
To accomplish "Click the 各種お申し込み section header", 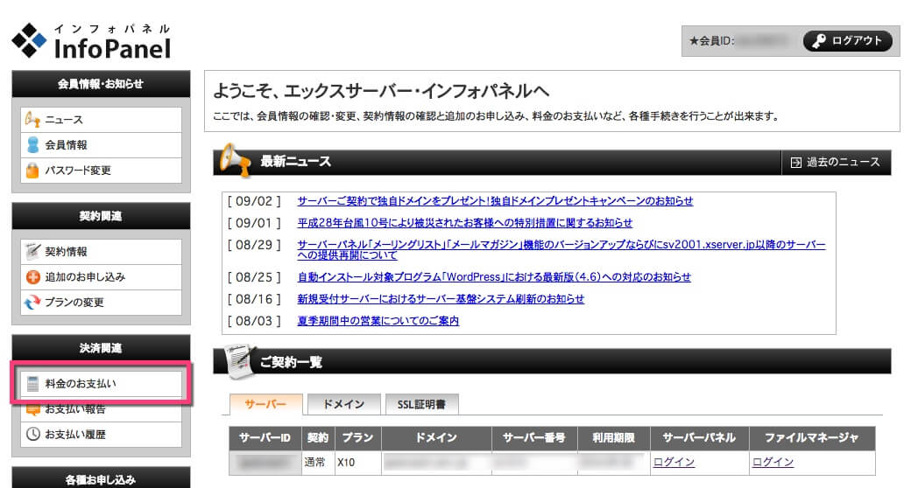I will point(101,478).
